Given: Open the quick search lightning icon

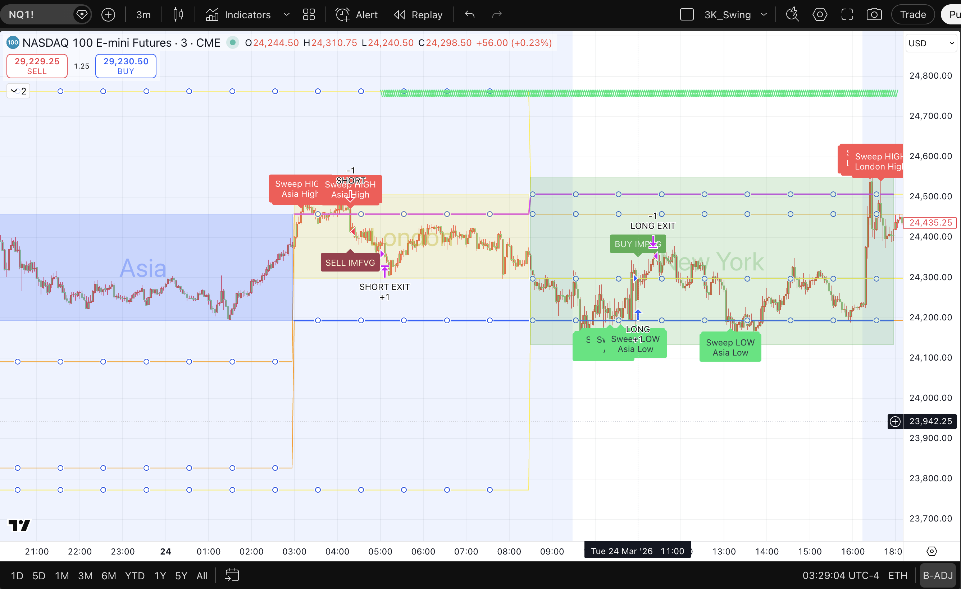Looking at the screenshot, I should [x=793, y=15].
